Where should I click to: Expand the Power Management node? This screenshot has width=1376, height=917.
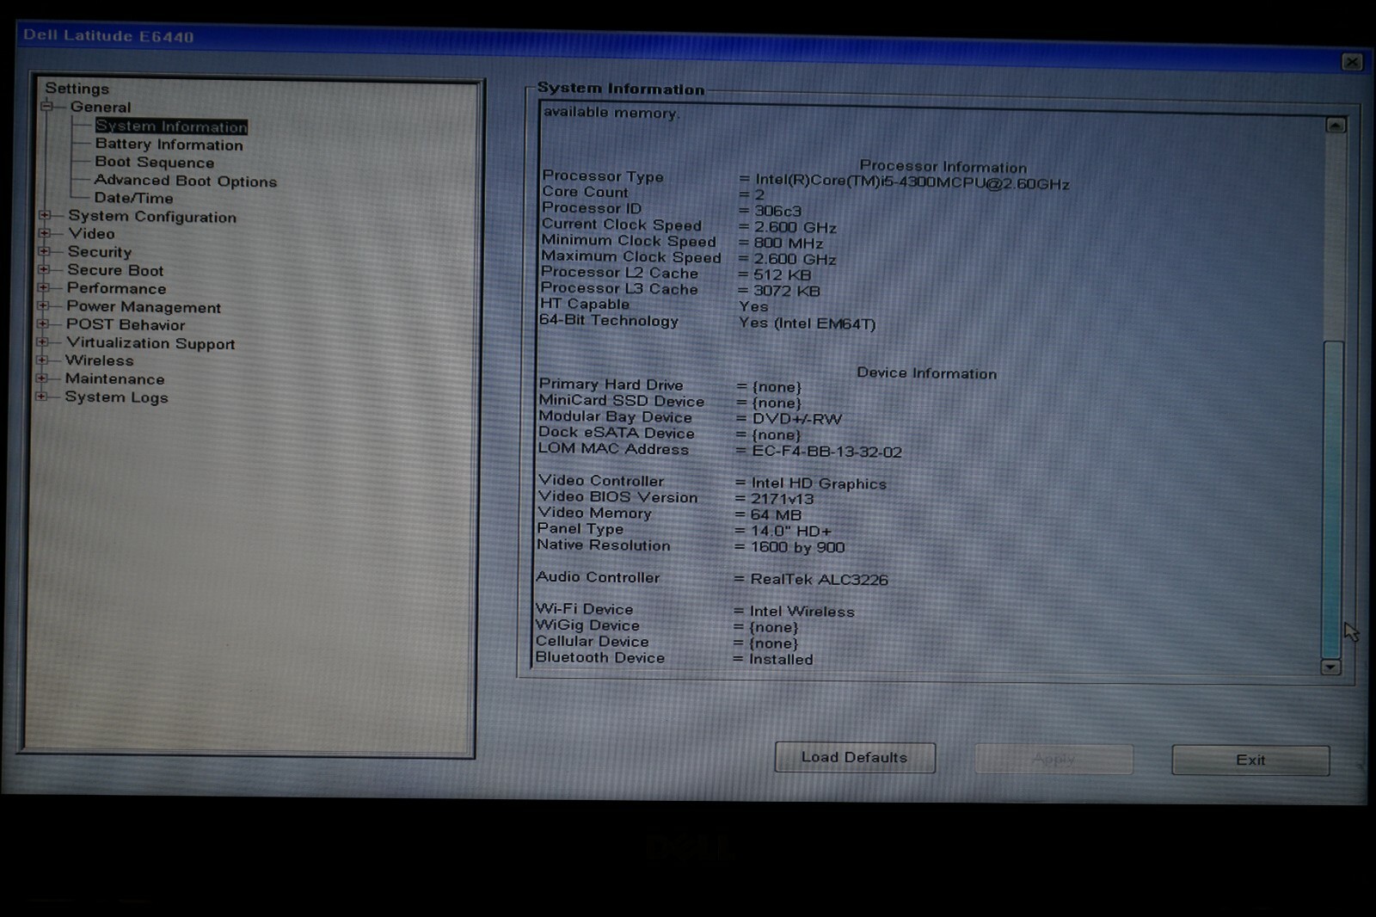point(43,305)
